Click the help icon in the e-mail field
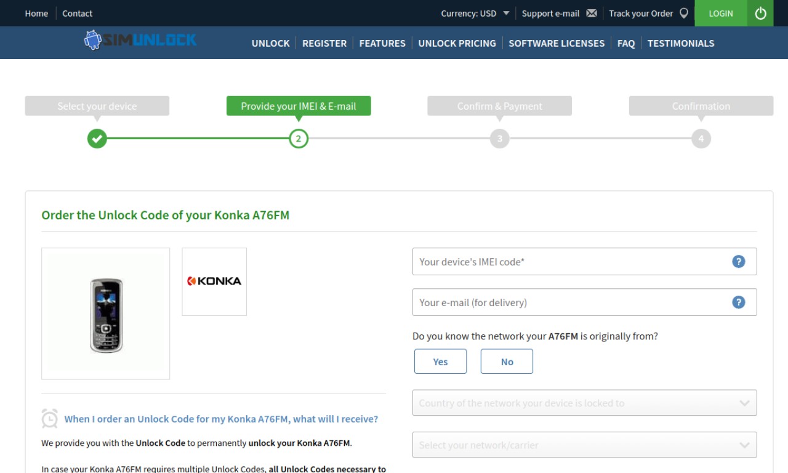This screenshot has width=788, height=473. tap(739, 302)
